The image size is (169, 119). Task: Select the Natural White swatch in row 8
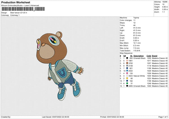[x=127, y=76]
